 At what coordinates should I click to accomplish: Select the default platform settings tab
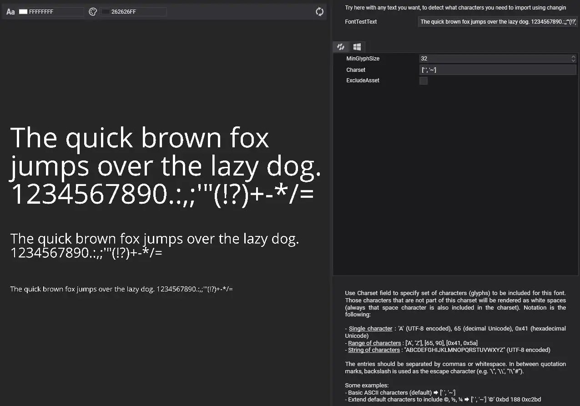pyautogui.click(x=341, y=47)
